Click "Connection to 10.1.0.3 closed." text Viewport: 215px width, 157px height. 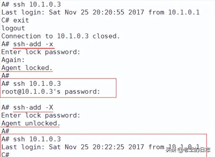[60, 36]
